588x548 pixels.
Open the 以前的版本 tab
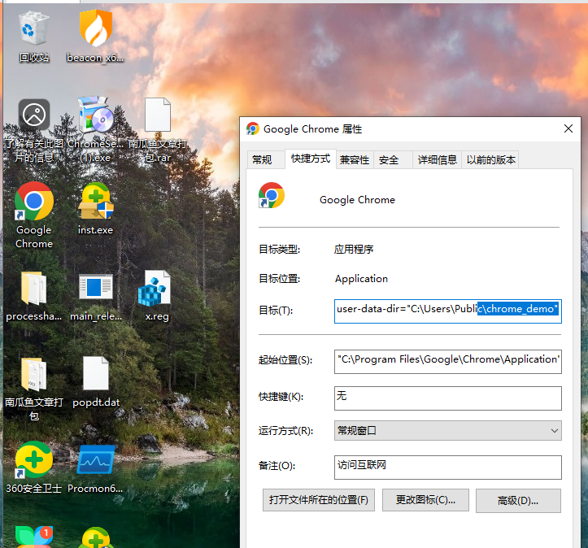491,160
